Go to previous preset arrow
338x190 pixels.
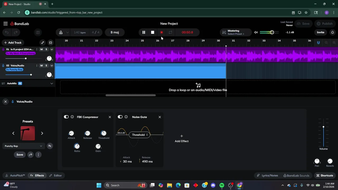click(13, 133)
